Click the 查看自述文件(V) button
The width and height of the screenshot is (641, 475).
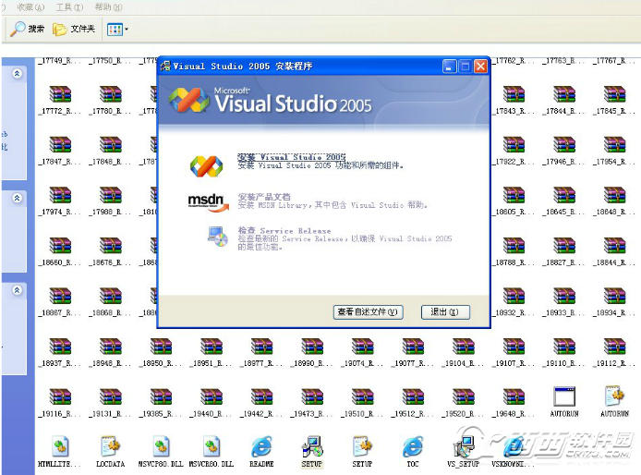369,312
